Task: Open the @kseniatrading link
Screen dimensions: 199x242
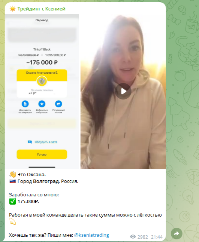Action: [x=91, y=235]
